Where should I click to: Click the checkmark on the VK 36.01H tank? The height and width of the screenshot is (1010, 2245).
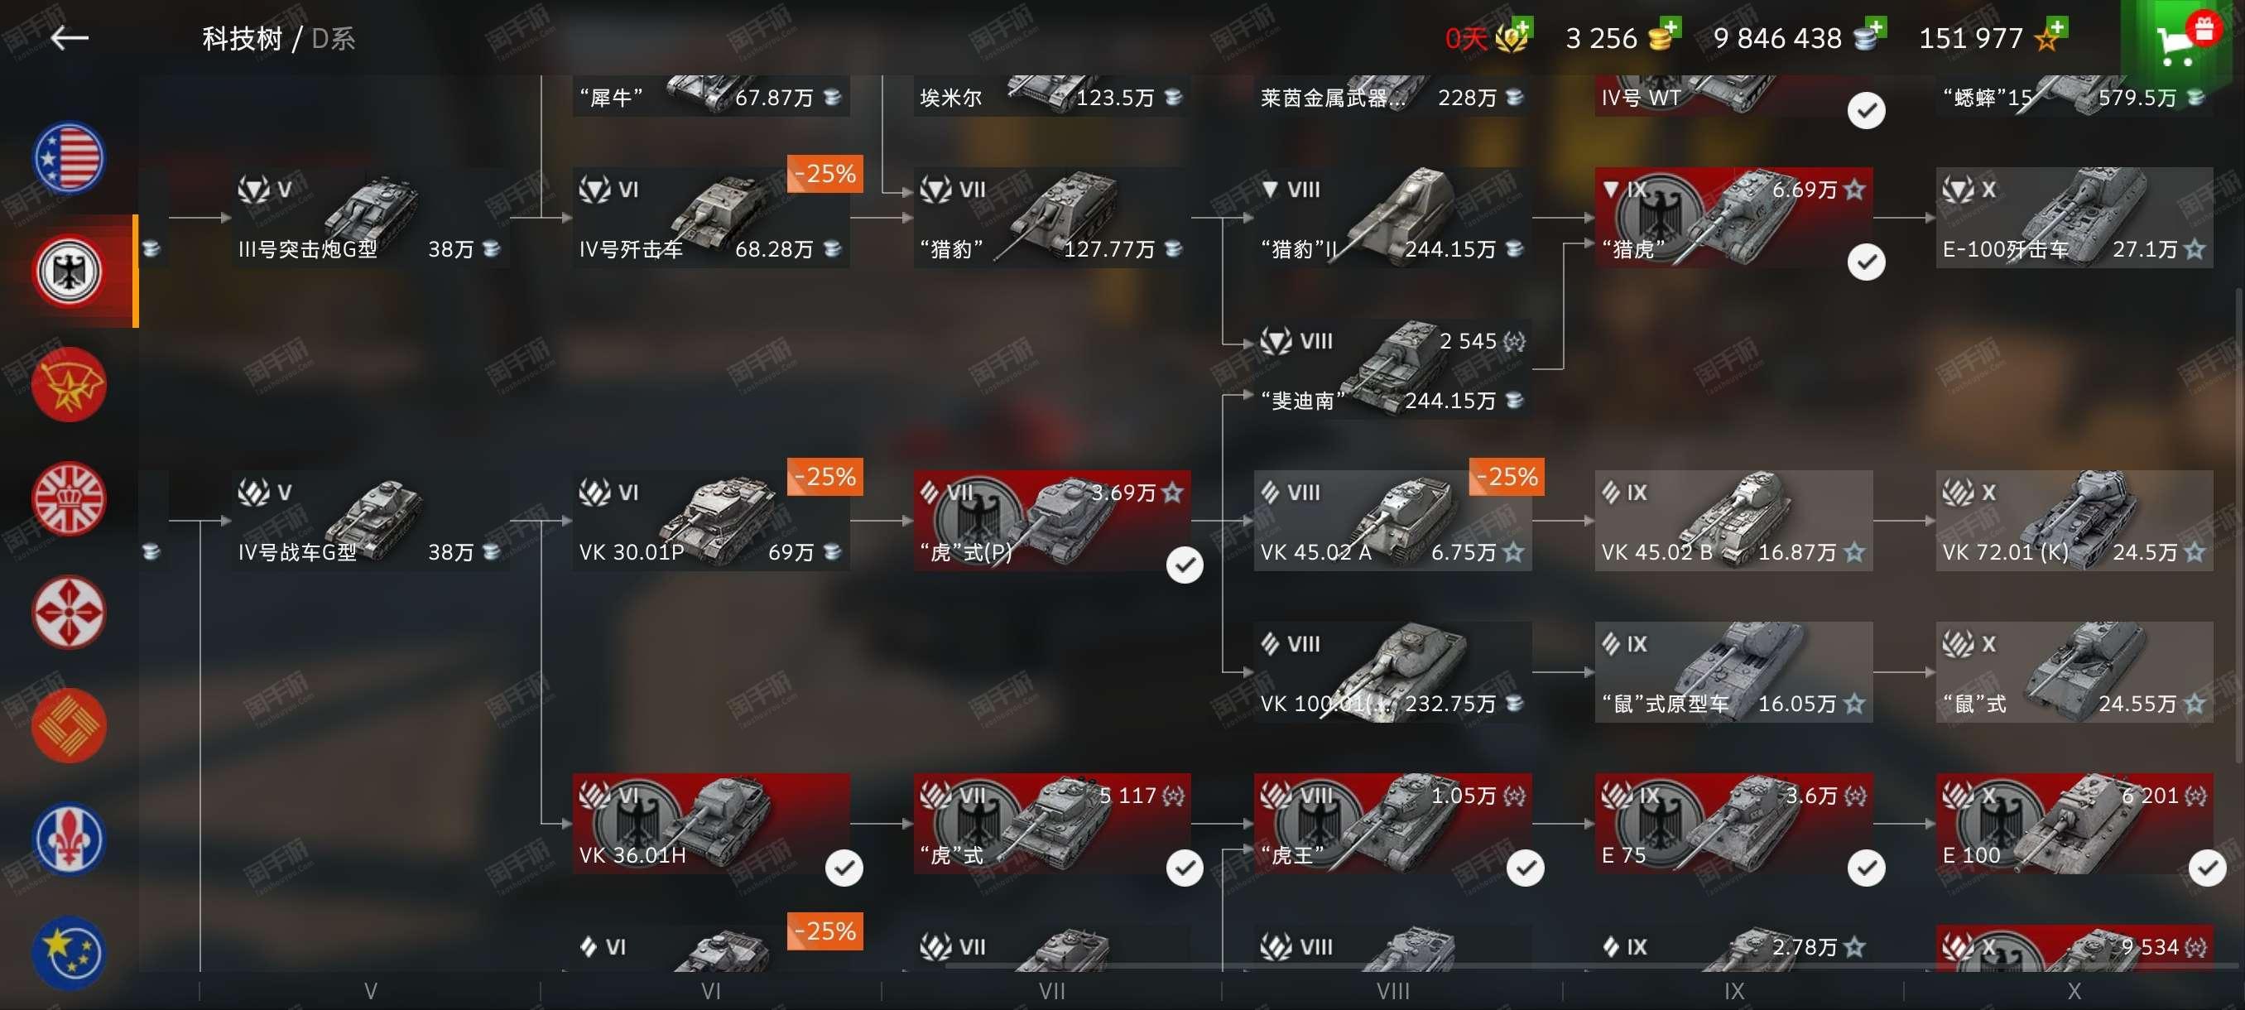click(844, 868)
